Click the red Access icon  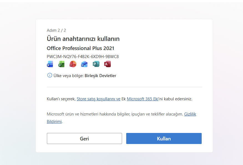click(x=108, y=64)
